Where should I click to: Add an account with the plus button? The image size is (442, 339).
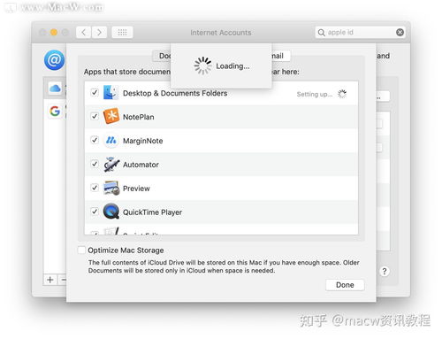[x=50, y=280]
